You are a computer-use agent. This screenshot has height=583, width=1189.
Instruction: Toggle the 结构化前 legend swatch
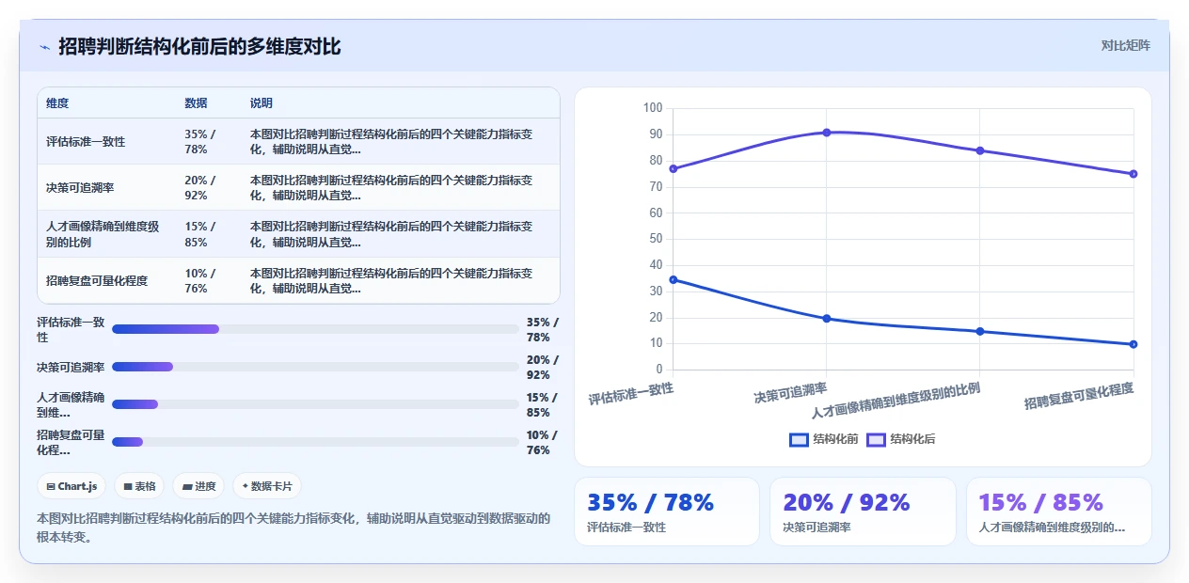[800, 439]
